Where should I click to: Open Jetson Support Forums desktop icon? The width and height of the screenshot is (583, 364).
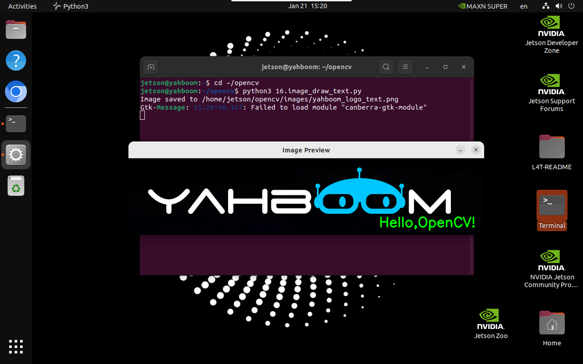point(552,93)
